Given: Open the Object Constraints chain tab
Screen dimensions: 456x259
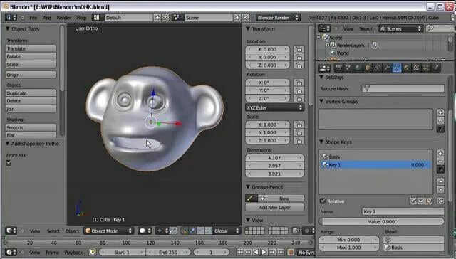Looking at the screenshot, I should pos(377,68).
